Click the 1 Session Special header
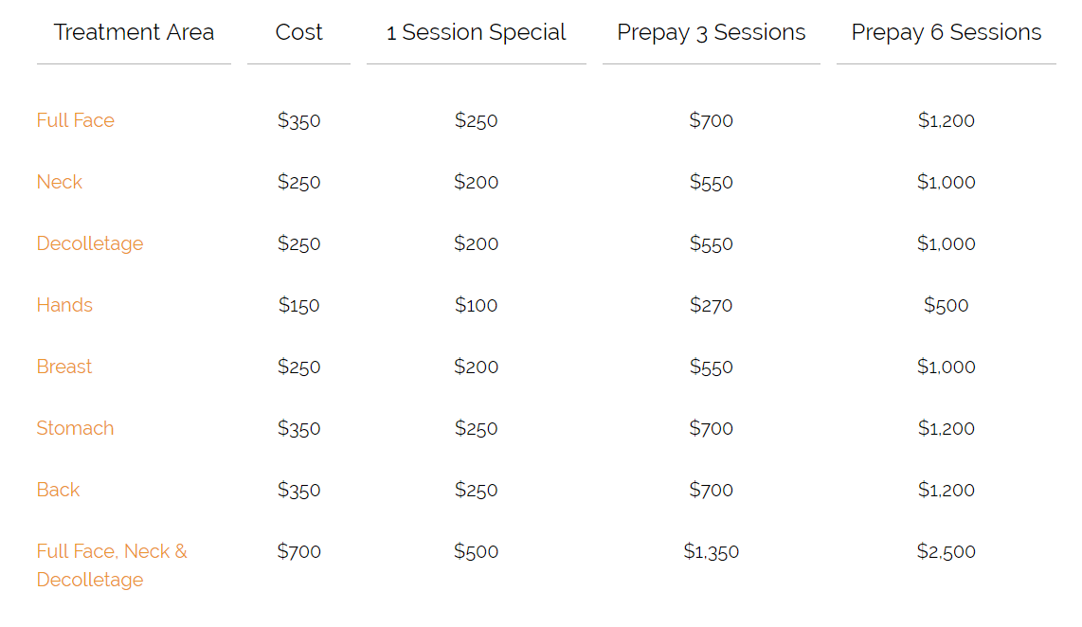The height and width of the screenshot is (627, 1082). coord(477,32)
